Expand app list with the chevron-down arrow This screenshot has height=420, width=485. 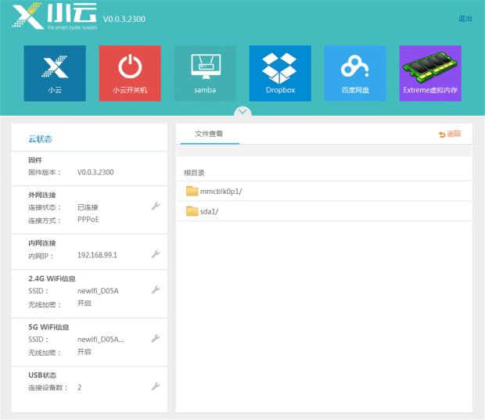[x=242, y=112]
